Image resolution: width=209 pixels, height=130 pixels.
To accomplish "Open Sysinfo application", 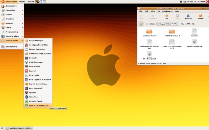I will tap(38, 93).
